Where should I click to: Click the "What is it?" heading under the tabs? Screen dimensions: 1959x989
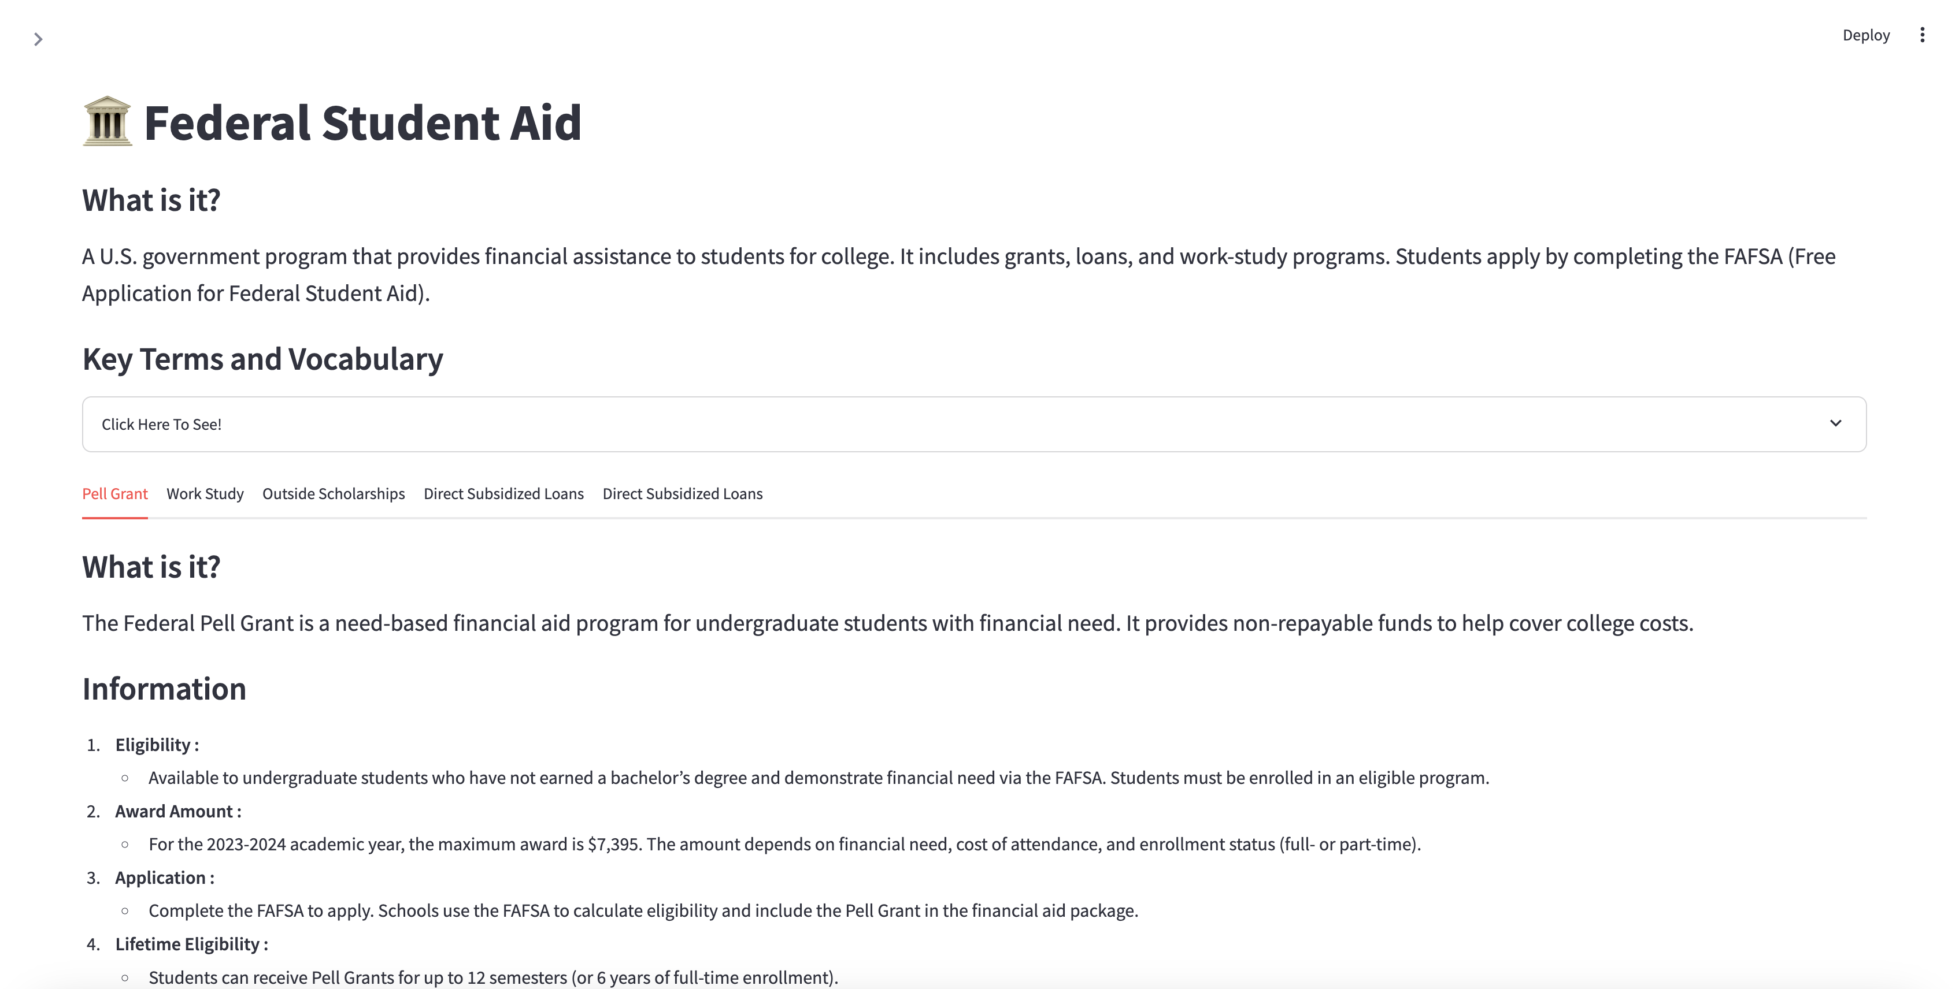click(151, 567)
